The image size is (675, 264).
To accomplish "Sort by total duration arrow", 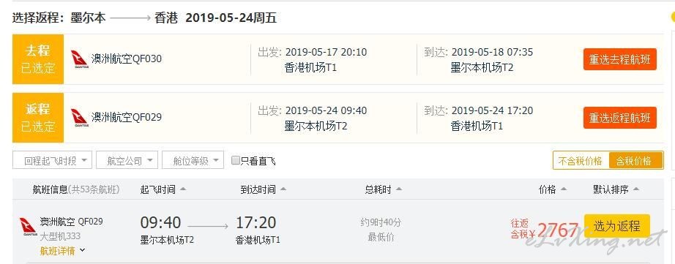I will [x=398, y=189].
